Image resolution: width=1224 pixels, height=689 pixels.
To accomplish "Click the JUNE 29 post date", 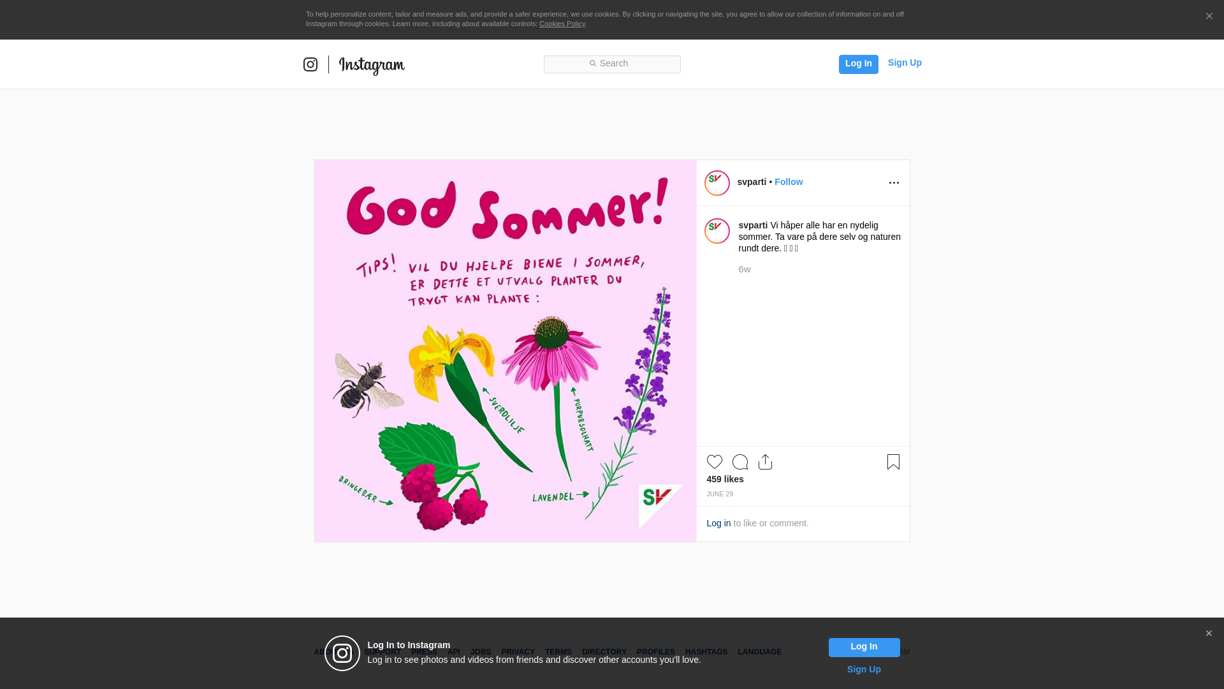I will coord(720,494).
